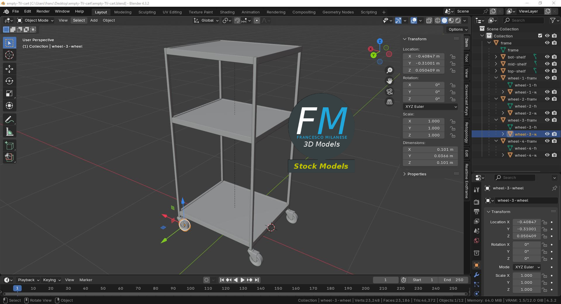The width and height of the screenshot is (561, 304).
Task: Click frame 100 on the timeline
Action: pos(191,289)
